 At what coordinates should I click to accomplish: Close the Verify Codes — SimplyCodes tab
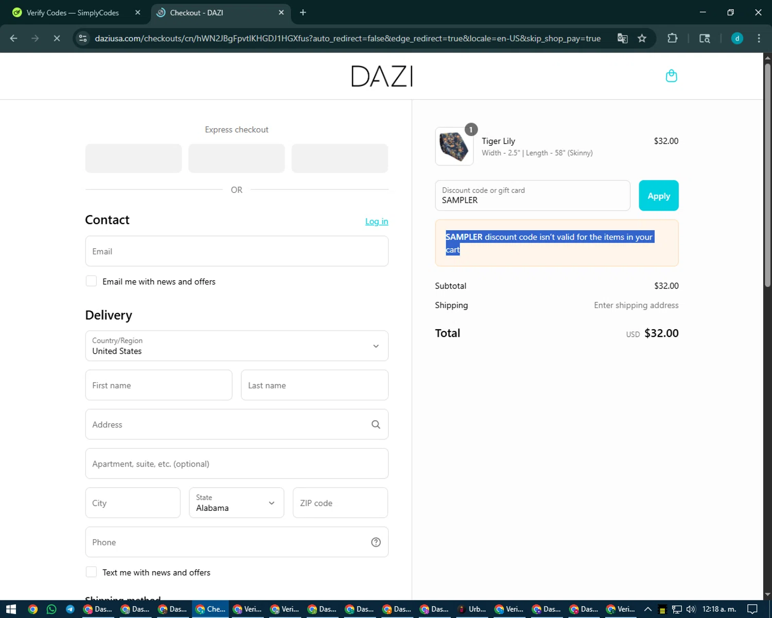click(137, 12)
